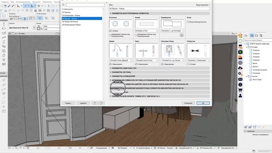
Task: Open 'Полный показ Окон' dropdown
Action: coord(146,60)
